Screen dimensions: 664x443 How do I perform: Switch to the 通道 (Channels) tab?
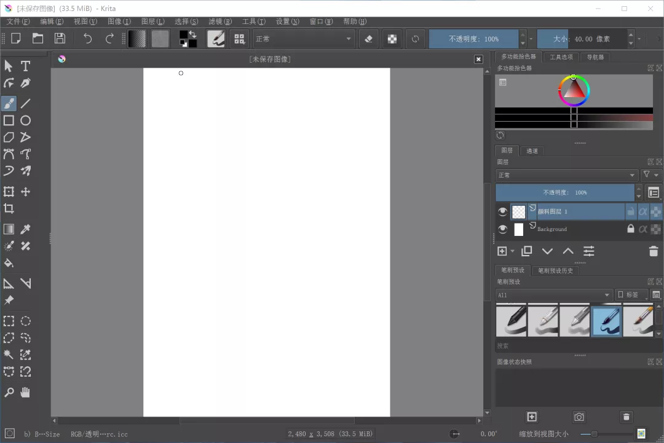532,151
